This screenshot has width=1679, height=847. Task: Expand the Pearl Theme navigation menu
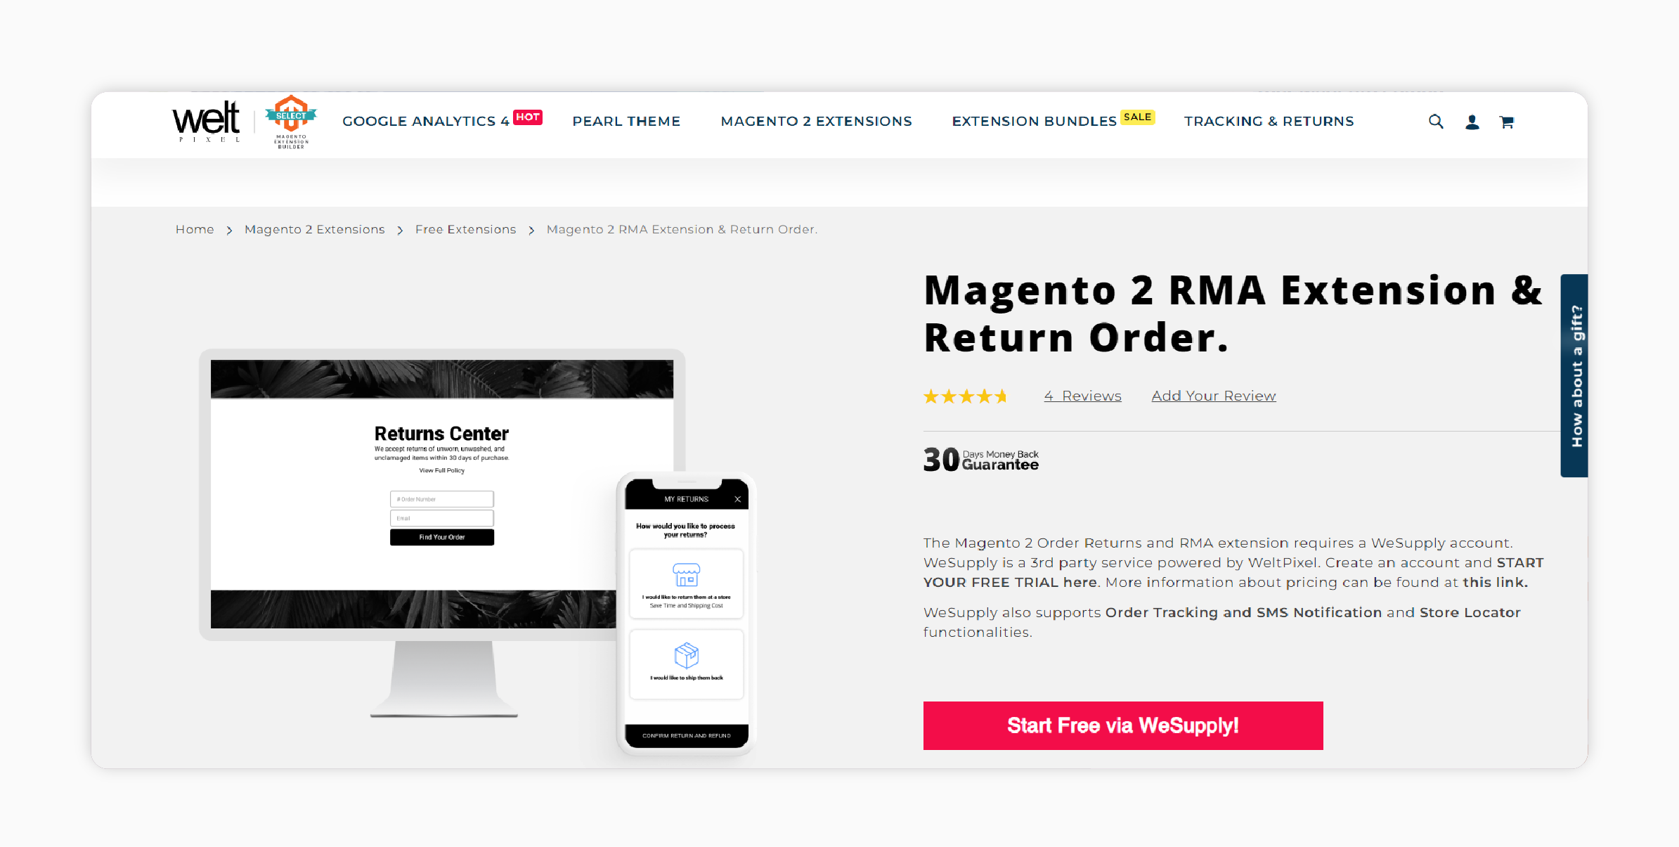pyautogui.click(x=628, y=121)
